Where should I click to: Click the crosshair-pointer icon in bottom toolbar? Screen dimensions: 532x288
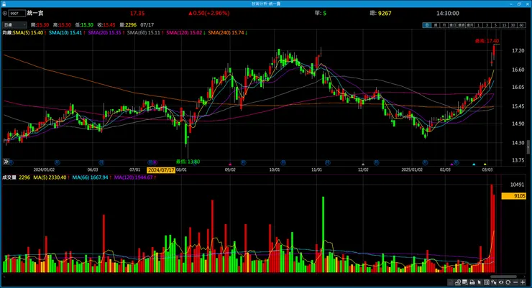(x=494, y=282)
